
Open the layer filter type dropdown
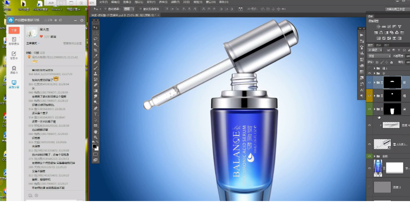click(375, 50)
